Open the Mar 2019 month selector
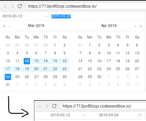 click(x=36, y=26)
